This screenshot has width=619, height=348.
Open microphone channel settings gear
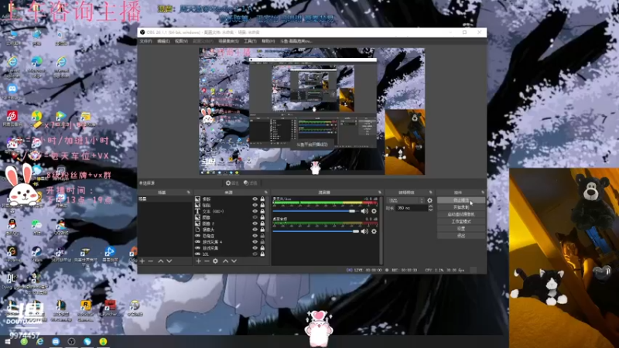374,211
